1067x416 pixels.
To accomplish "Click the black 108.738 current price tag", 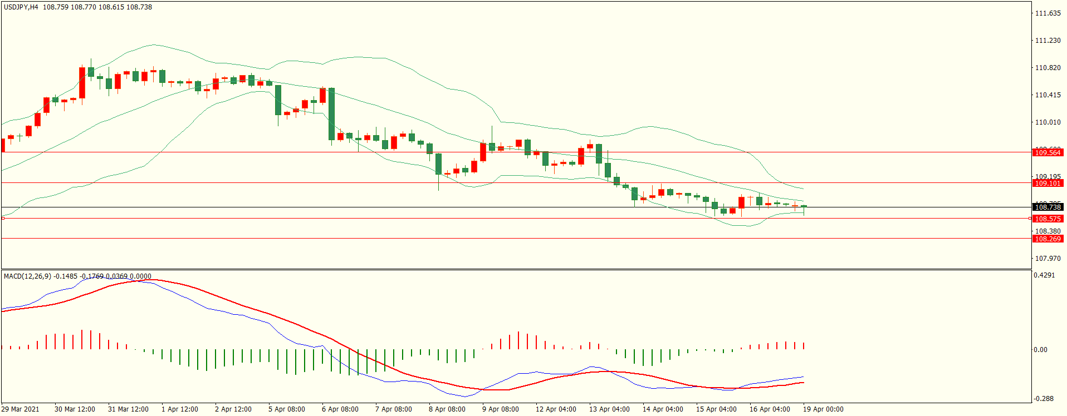I will [1048, 207].
